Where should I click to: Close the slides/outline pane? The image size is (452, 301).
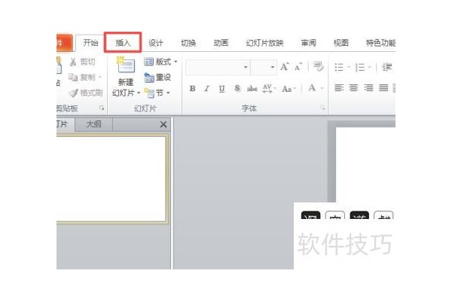click(x=163, y=124)
